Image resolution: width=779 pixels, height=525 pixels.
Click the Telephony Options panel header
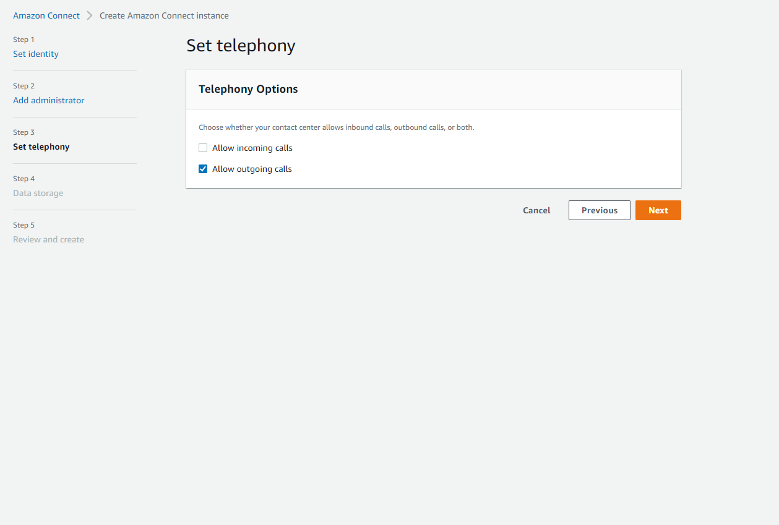click(x=248, y=89)
